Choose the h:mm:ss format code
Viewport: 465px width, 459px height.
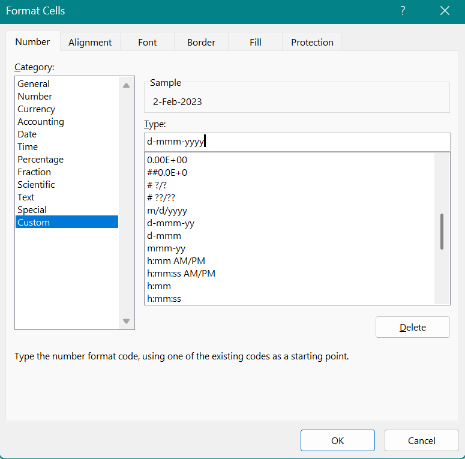[289, 299]
